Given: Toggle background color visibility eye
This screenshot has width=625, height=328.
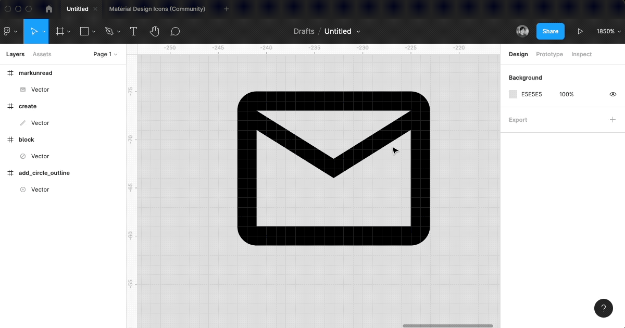Looking at the screenshot, I should pos(612,94).
